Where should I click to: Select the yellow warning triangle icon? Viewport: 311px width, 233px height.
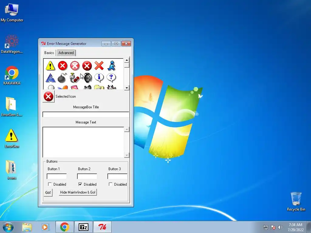pos(50,66)
